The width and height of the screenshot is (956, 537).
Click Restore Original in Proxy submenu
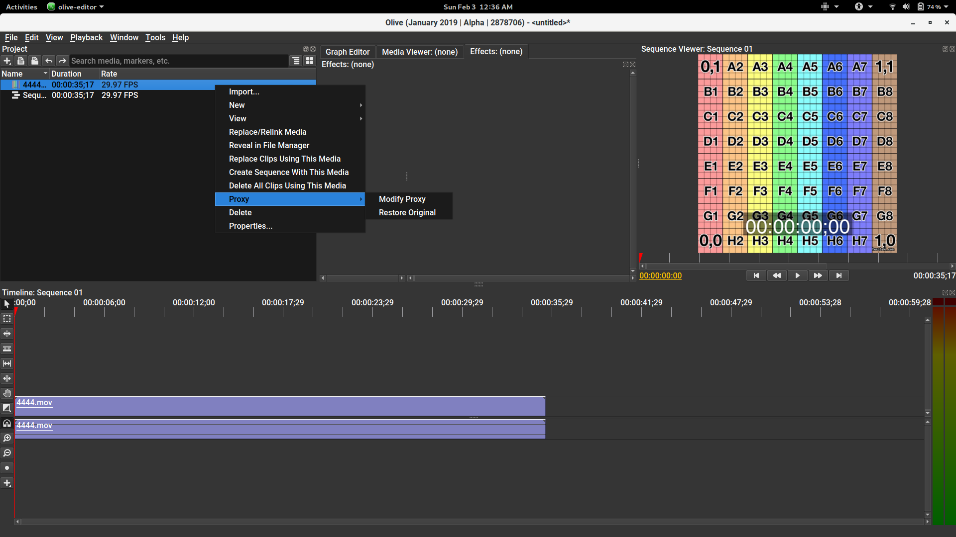click(408, 212)
